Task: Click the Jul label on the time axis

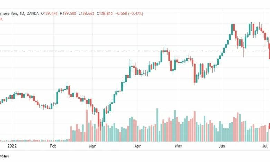Action: [265, 146]
